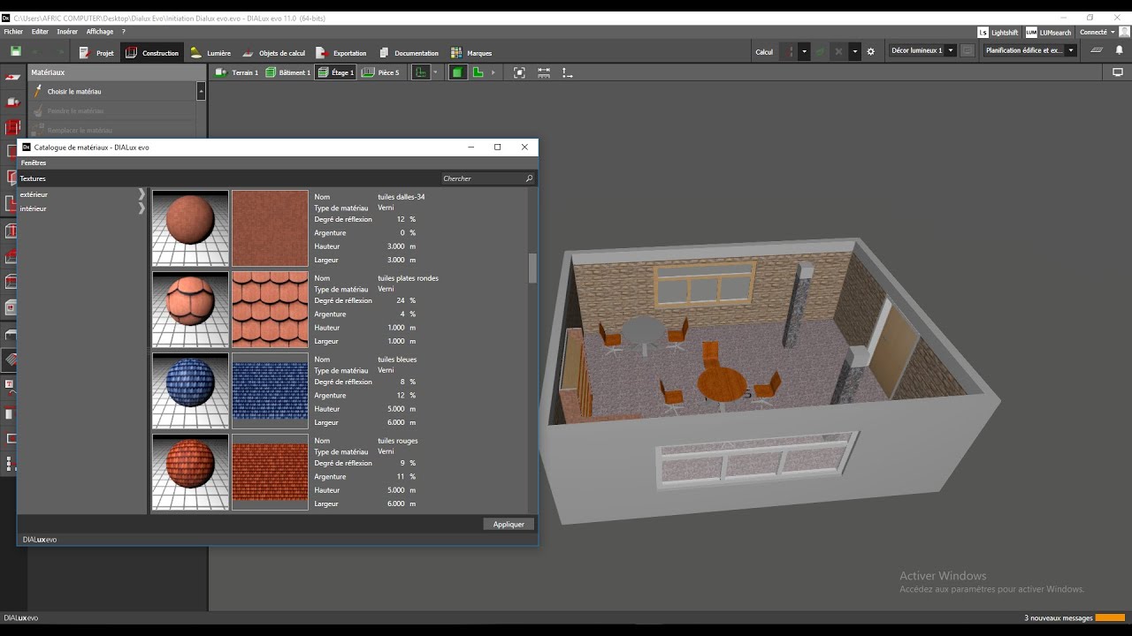The height and width of the screenshot is (636, 1132).
Task: Select Terrain 1 level button
Action: [238, 72]
